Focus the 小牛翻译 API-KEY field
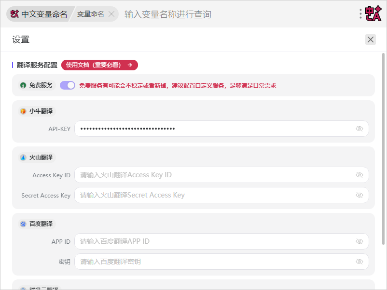387x290 pixels. coord(221,129)
